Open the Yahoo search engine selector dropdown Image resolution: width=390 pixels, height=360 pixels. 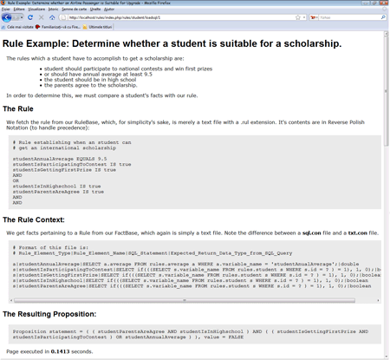click(314, 17)
